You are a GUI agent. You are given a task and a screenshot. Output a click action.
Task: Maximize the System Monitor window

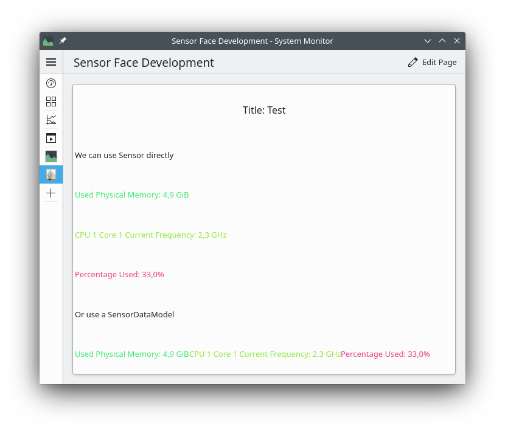(442, 41)
